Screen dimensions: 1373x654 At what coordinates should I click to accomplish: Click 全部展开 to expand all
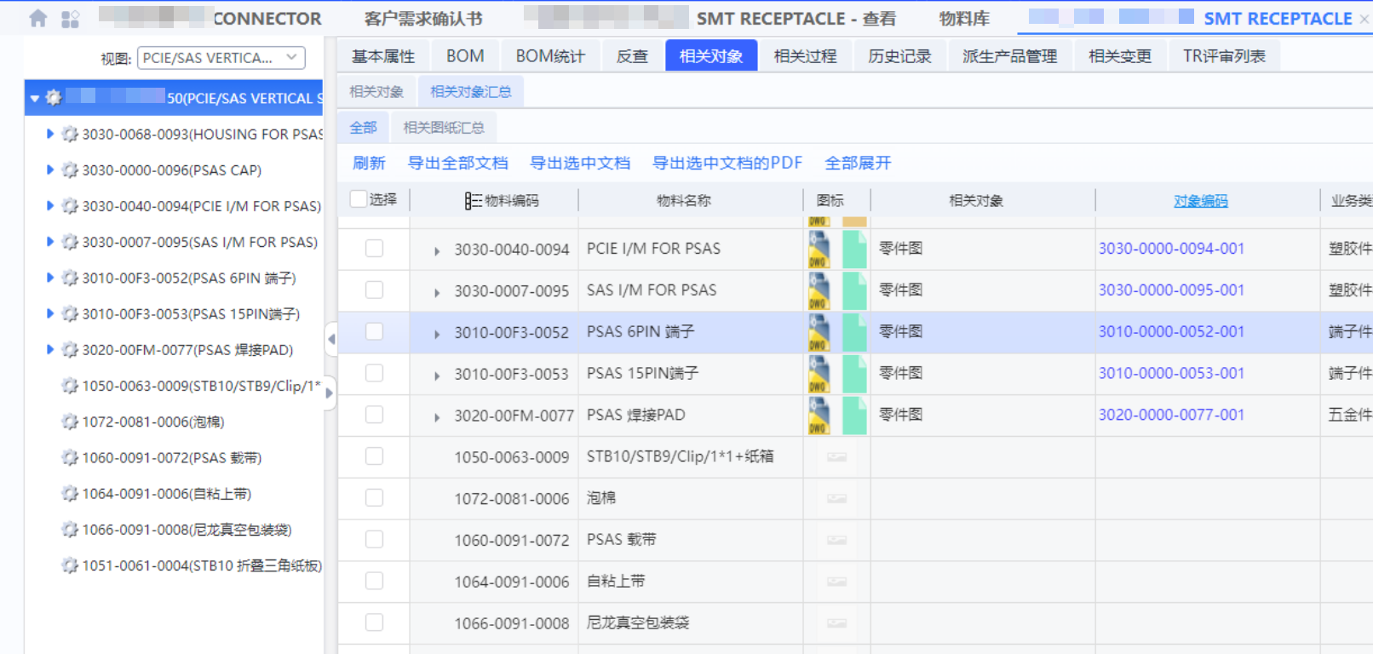[858, 163]
